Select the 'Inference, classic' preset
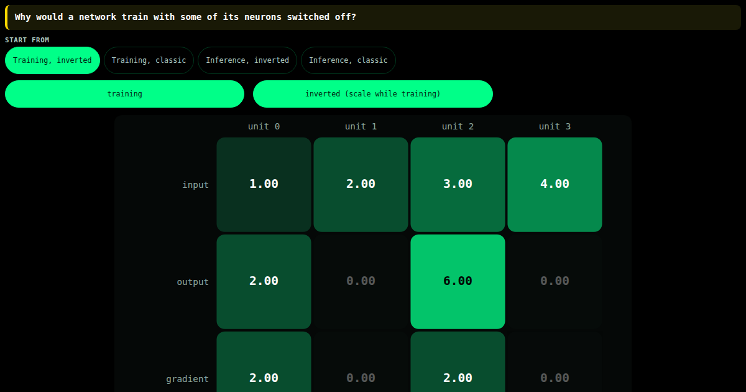 pyautogui.click(x=348, y=60)
